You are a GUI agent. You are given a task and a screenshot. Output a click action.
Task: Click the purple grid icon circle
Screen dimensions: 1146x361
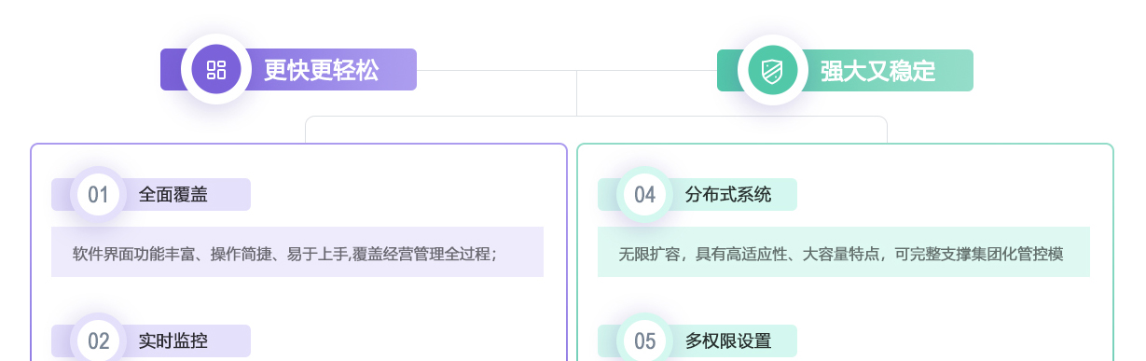coord(216,70)
